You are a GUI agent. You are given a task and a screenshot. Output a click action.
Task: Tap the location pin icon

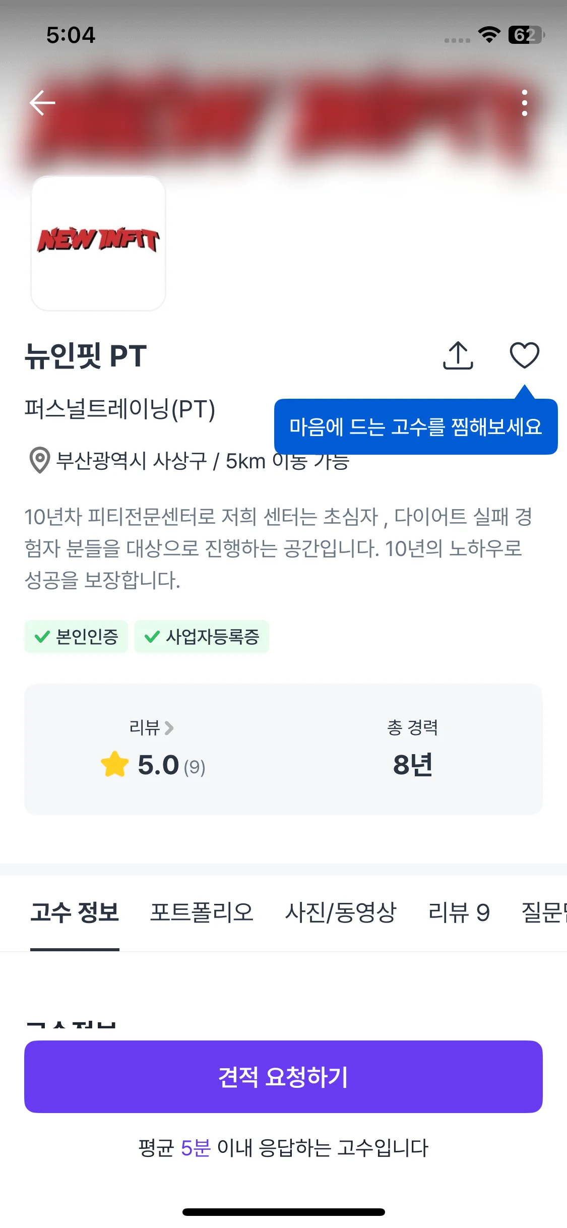tap(39, 460)
